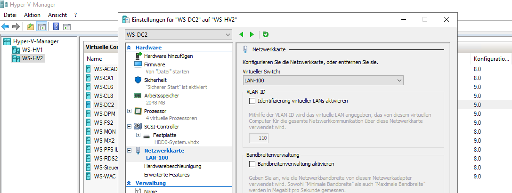
Task: Click HDD0-System.vhdx under Festplatte
Action: coord(177,142)
